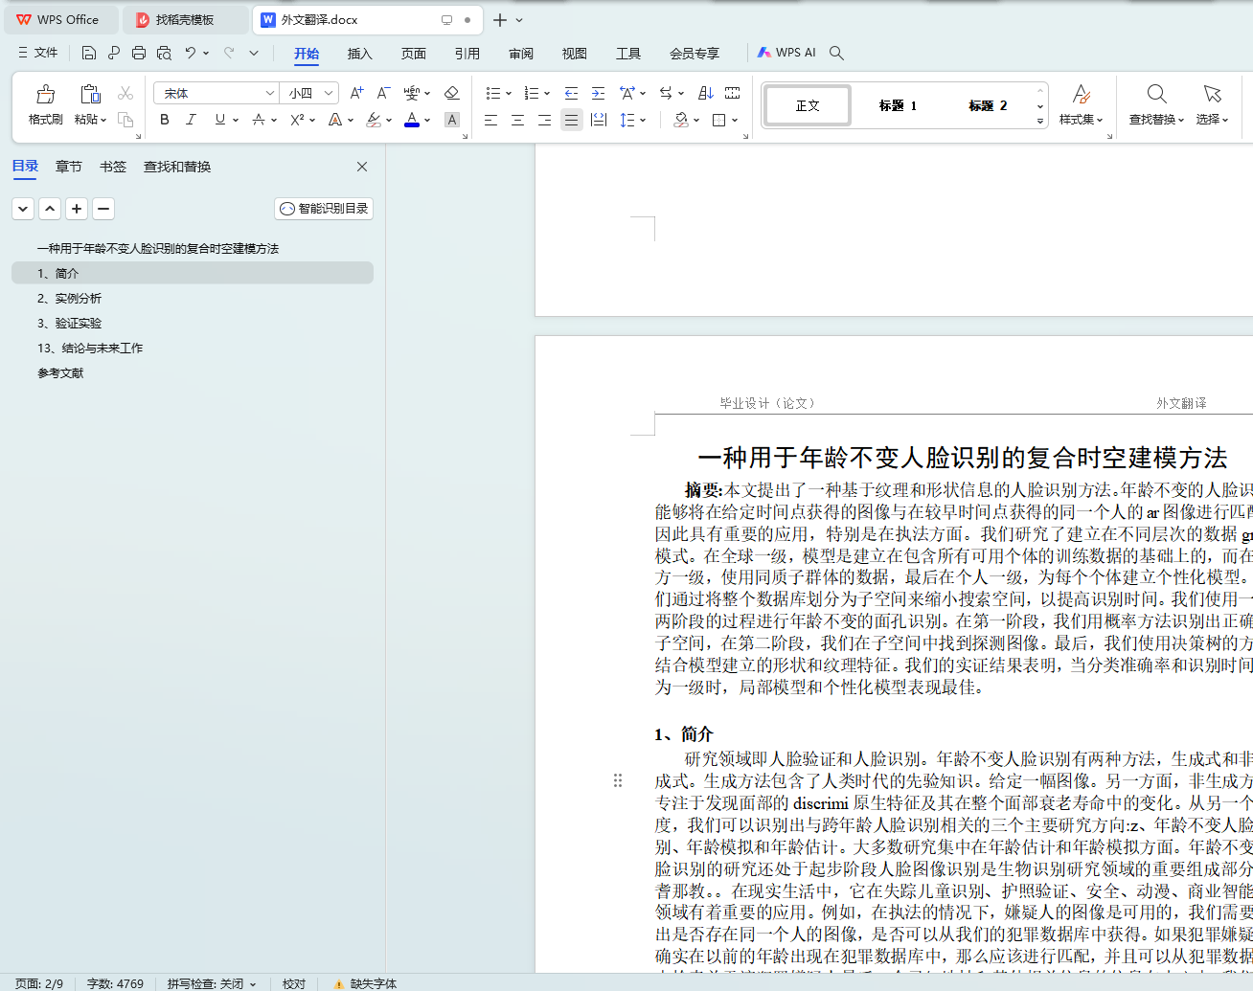Center align the text

pos(517,120)
